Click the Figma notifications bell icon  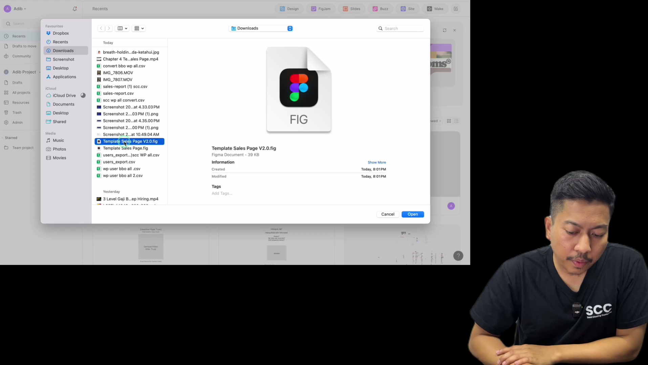coord(75,9)
